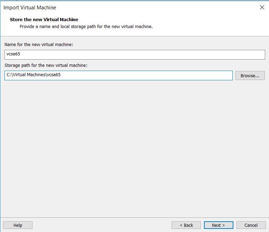Viewport: 269px width, 232px height.
Task: Click the 'Provide a name and local storage path' description
Action: click(x=86, y=27)
